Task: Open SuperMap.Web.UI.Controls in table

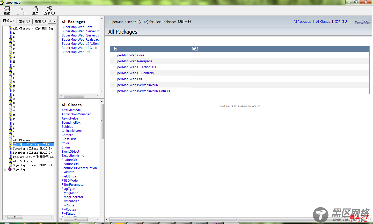Action: (134, 73)
